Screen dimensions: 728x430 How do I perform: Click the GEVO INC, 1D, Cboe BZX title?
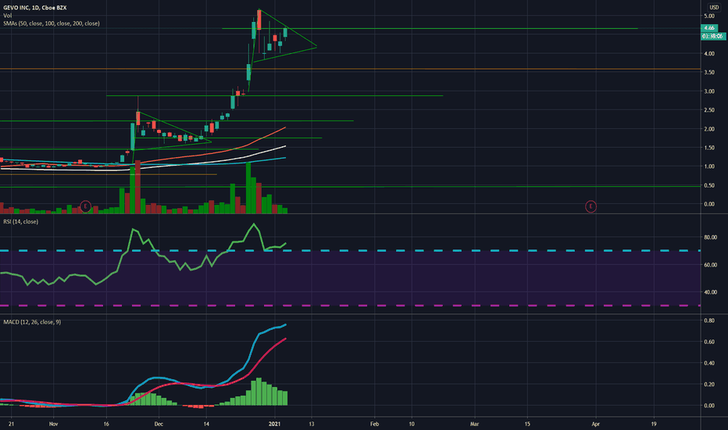(x=35, y=8)
